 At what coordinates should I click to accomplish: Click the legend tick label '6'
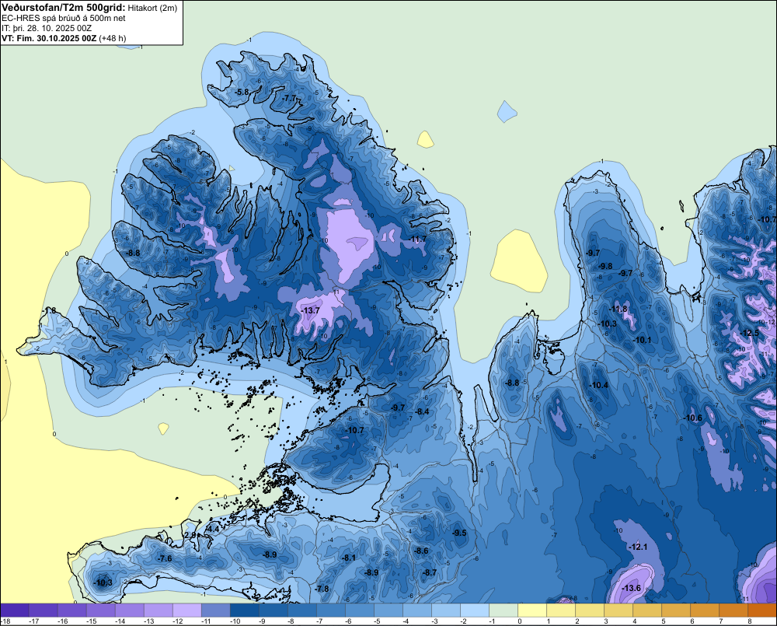click(x=692, y=621)
